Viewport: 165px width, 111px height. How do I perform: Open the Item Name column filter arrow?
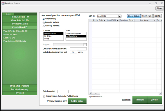(155, 20)
